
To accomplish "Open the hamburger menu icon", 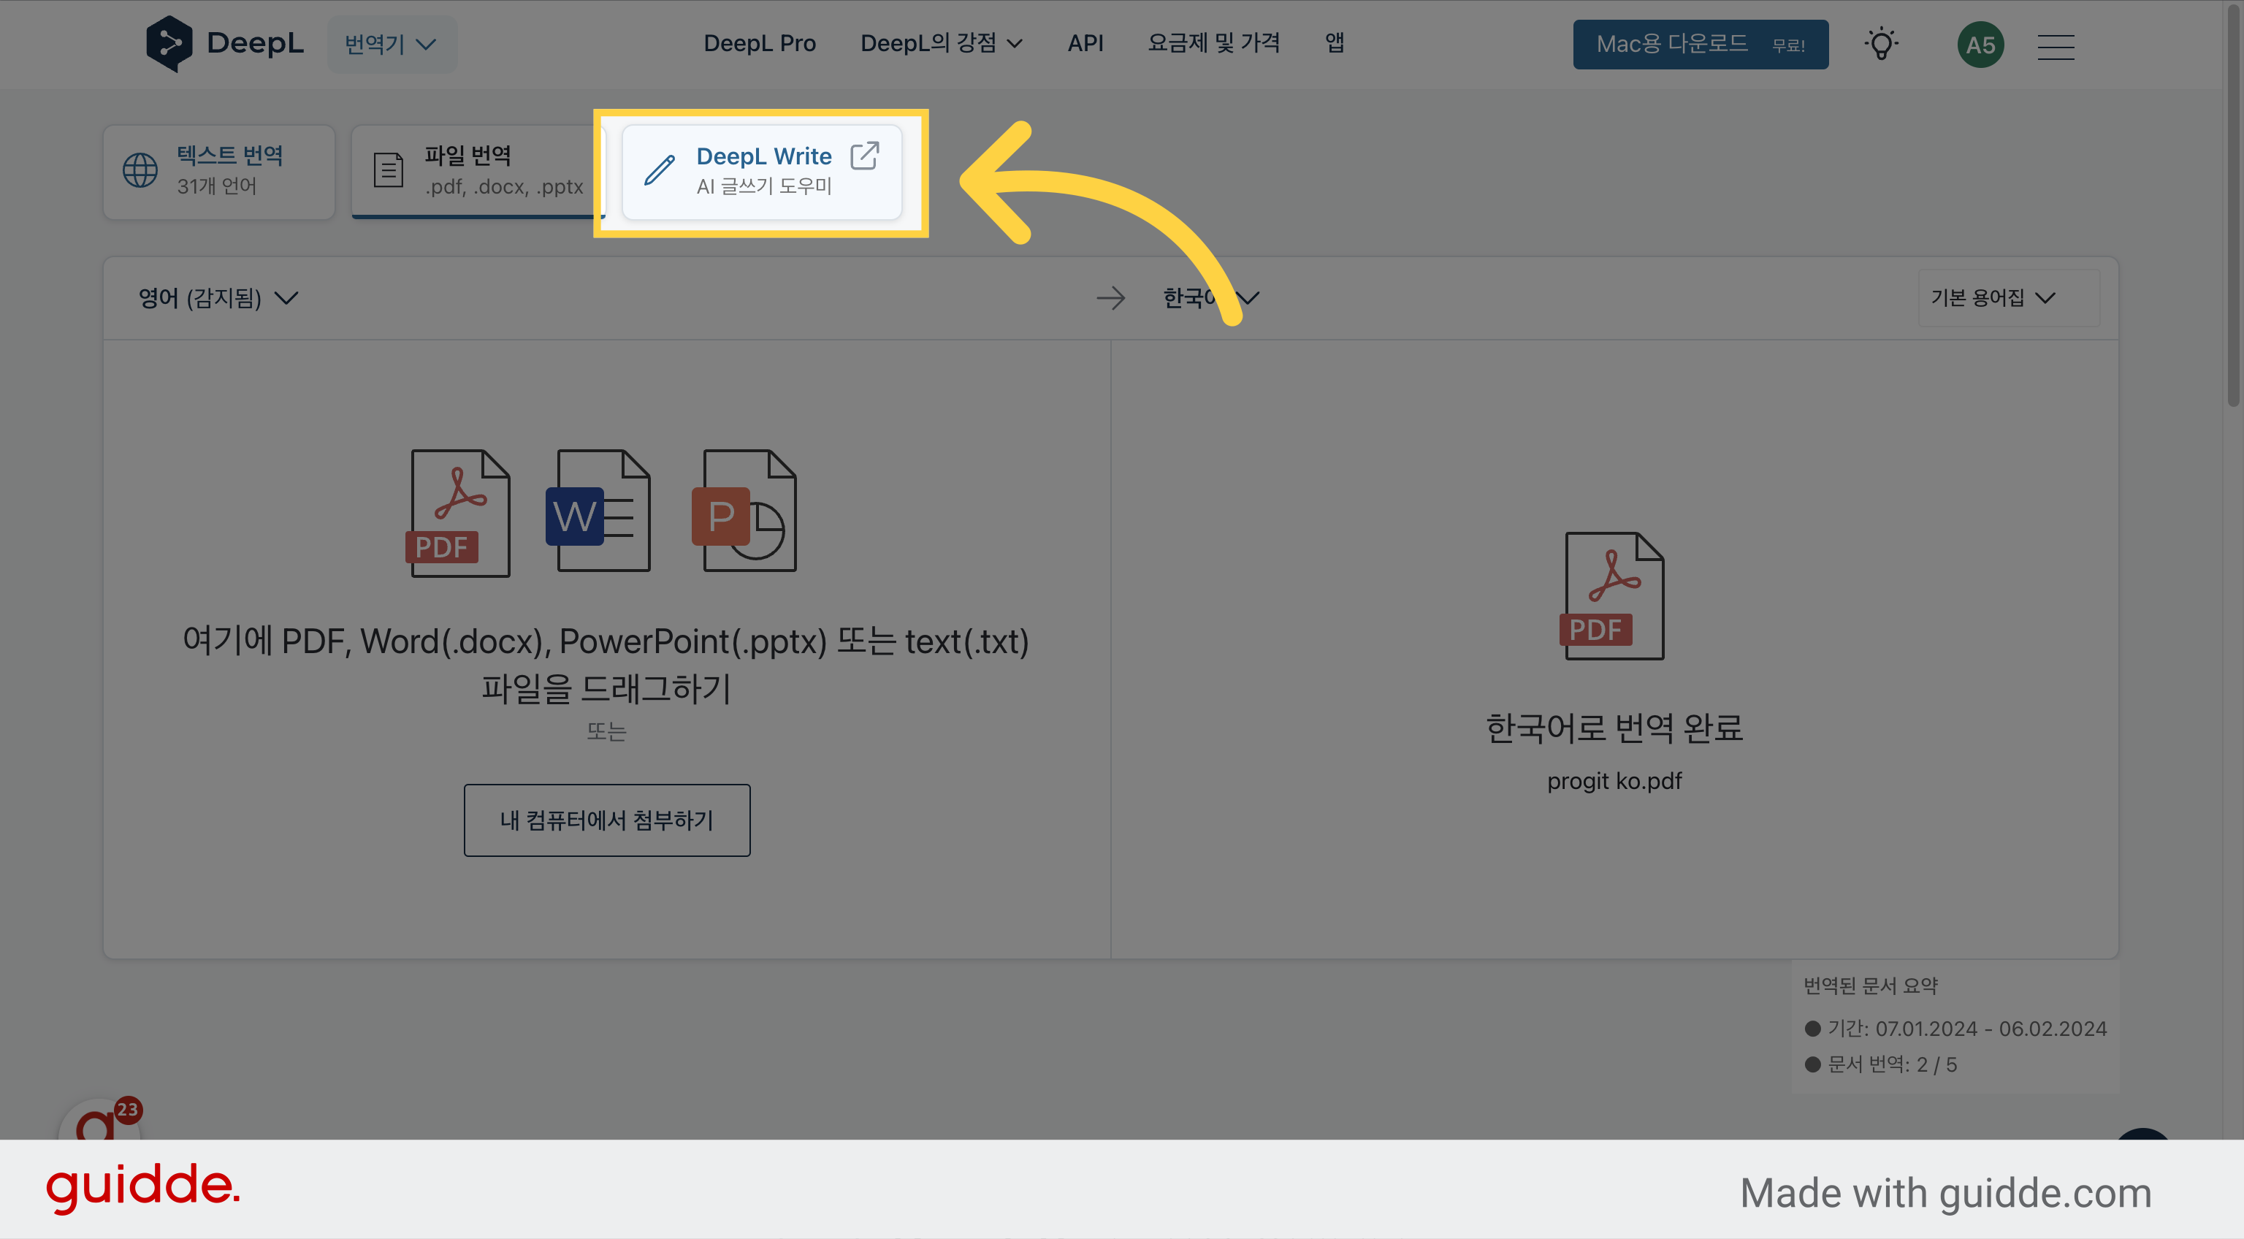I will point(2056,45).
